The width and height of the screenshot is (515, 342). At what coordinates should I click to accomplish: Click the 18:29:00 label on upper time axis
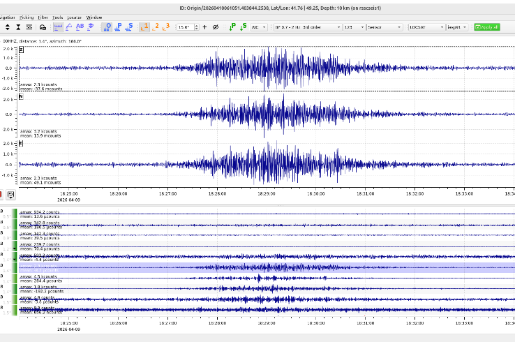click(x=267, y=194)
